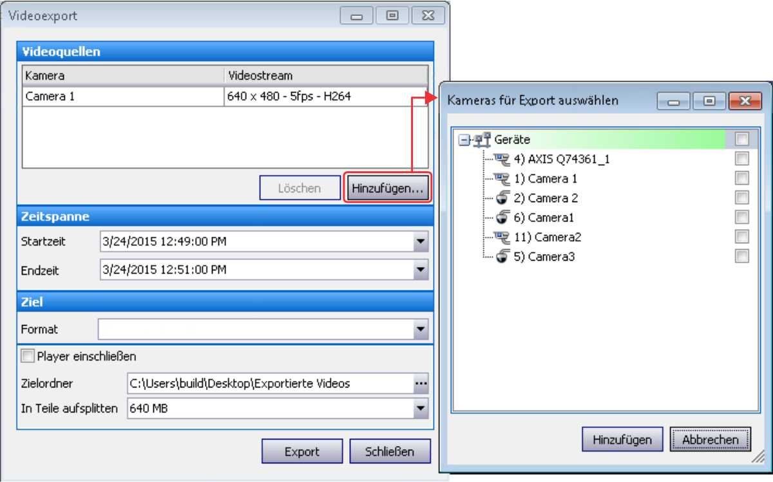Click the Endzeit date field
This screenshot has width=773, height=482.
coord(256,270)
